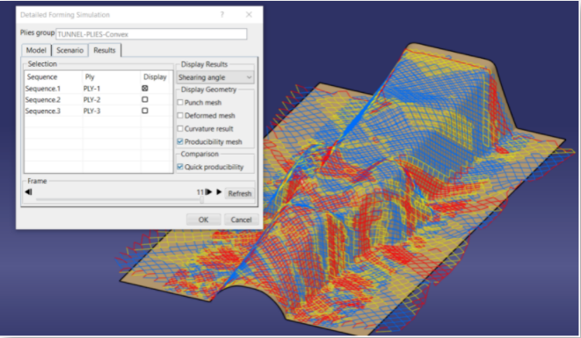
Task: Confirm with the OK button
Action: point(203,219)
